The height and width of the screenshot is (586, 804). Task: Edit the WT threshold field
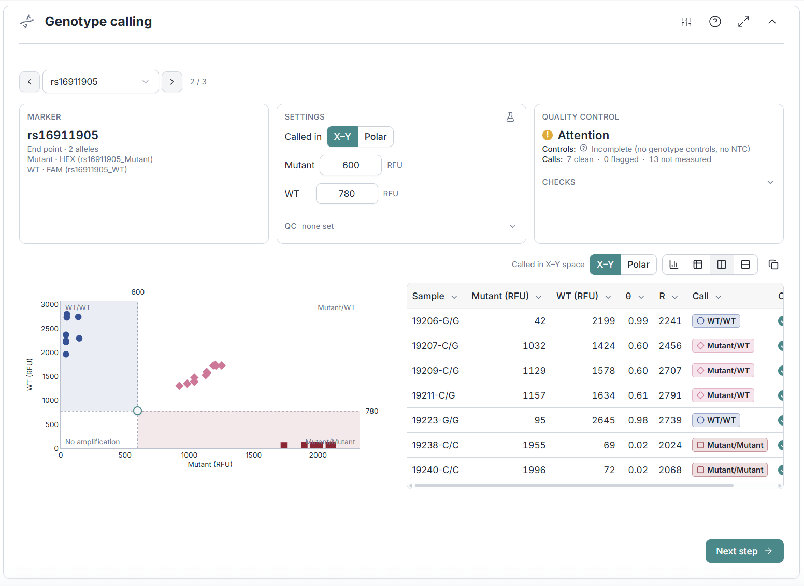tap(347, 194)
